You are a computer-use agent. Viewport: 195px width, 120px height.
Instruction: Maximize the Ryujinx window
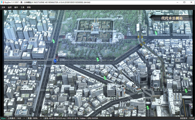click(184, 2)
